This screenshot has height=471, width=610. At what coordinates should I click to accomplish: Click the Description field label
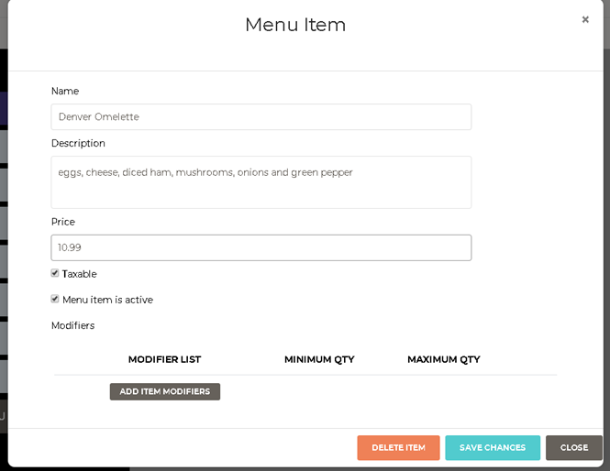click(78, 143)
